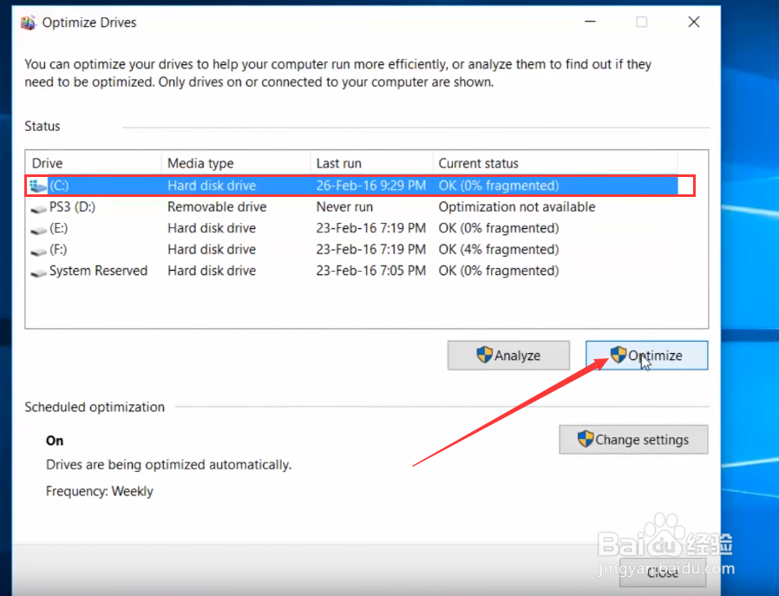Click the Optimize button

pos(646,355)
